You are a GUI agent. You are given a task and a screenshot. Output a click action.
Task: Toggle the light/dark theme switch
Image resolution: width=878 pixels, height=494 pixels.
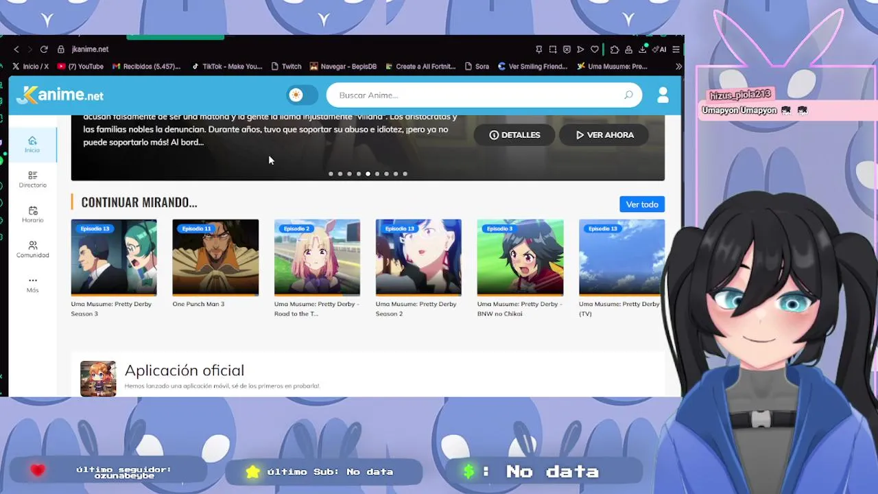302,95
